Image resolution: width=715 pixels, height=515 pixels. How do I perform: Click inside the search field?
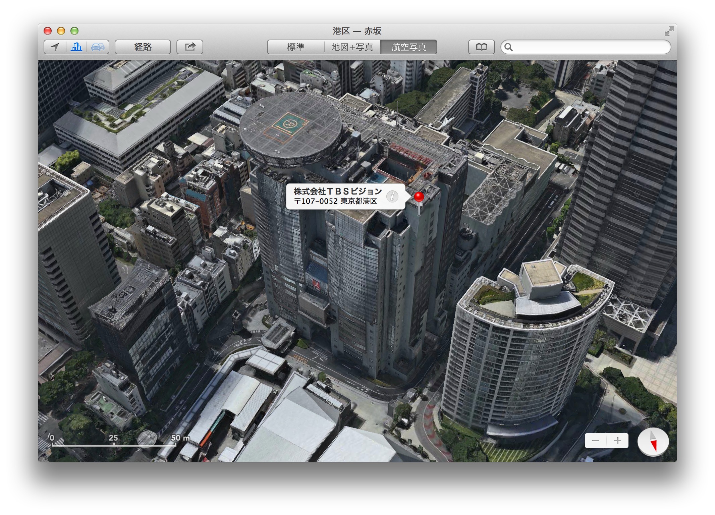590,47
